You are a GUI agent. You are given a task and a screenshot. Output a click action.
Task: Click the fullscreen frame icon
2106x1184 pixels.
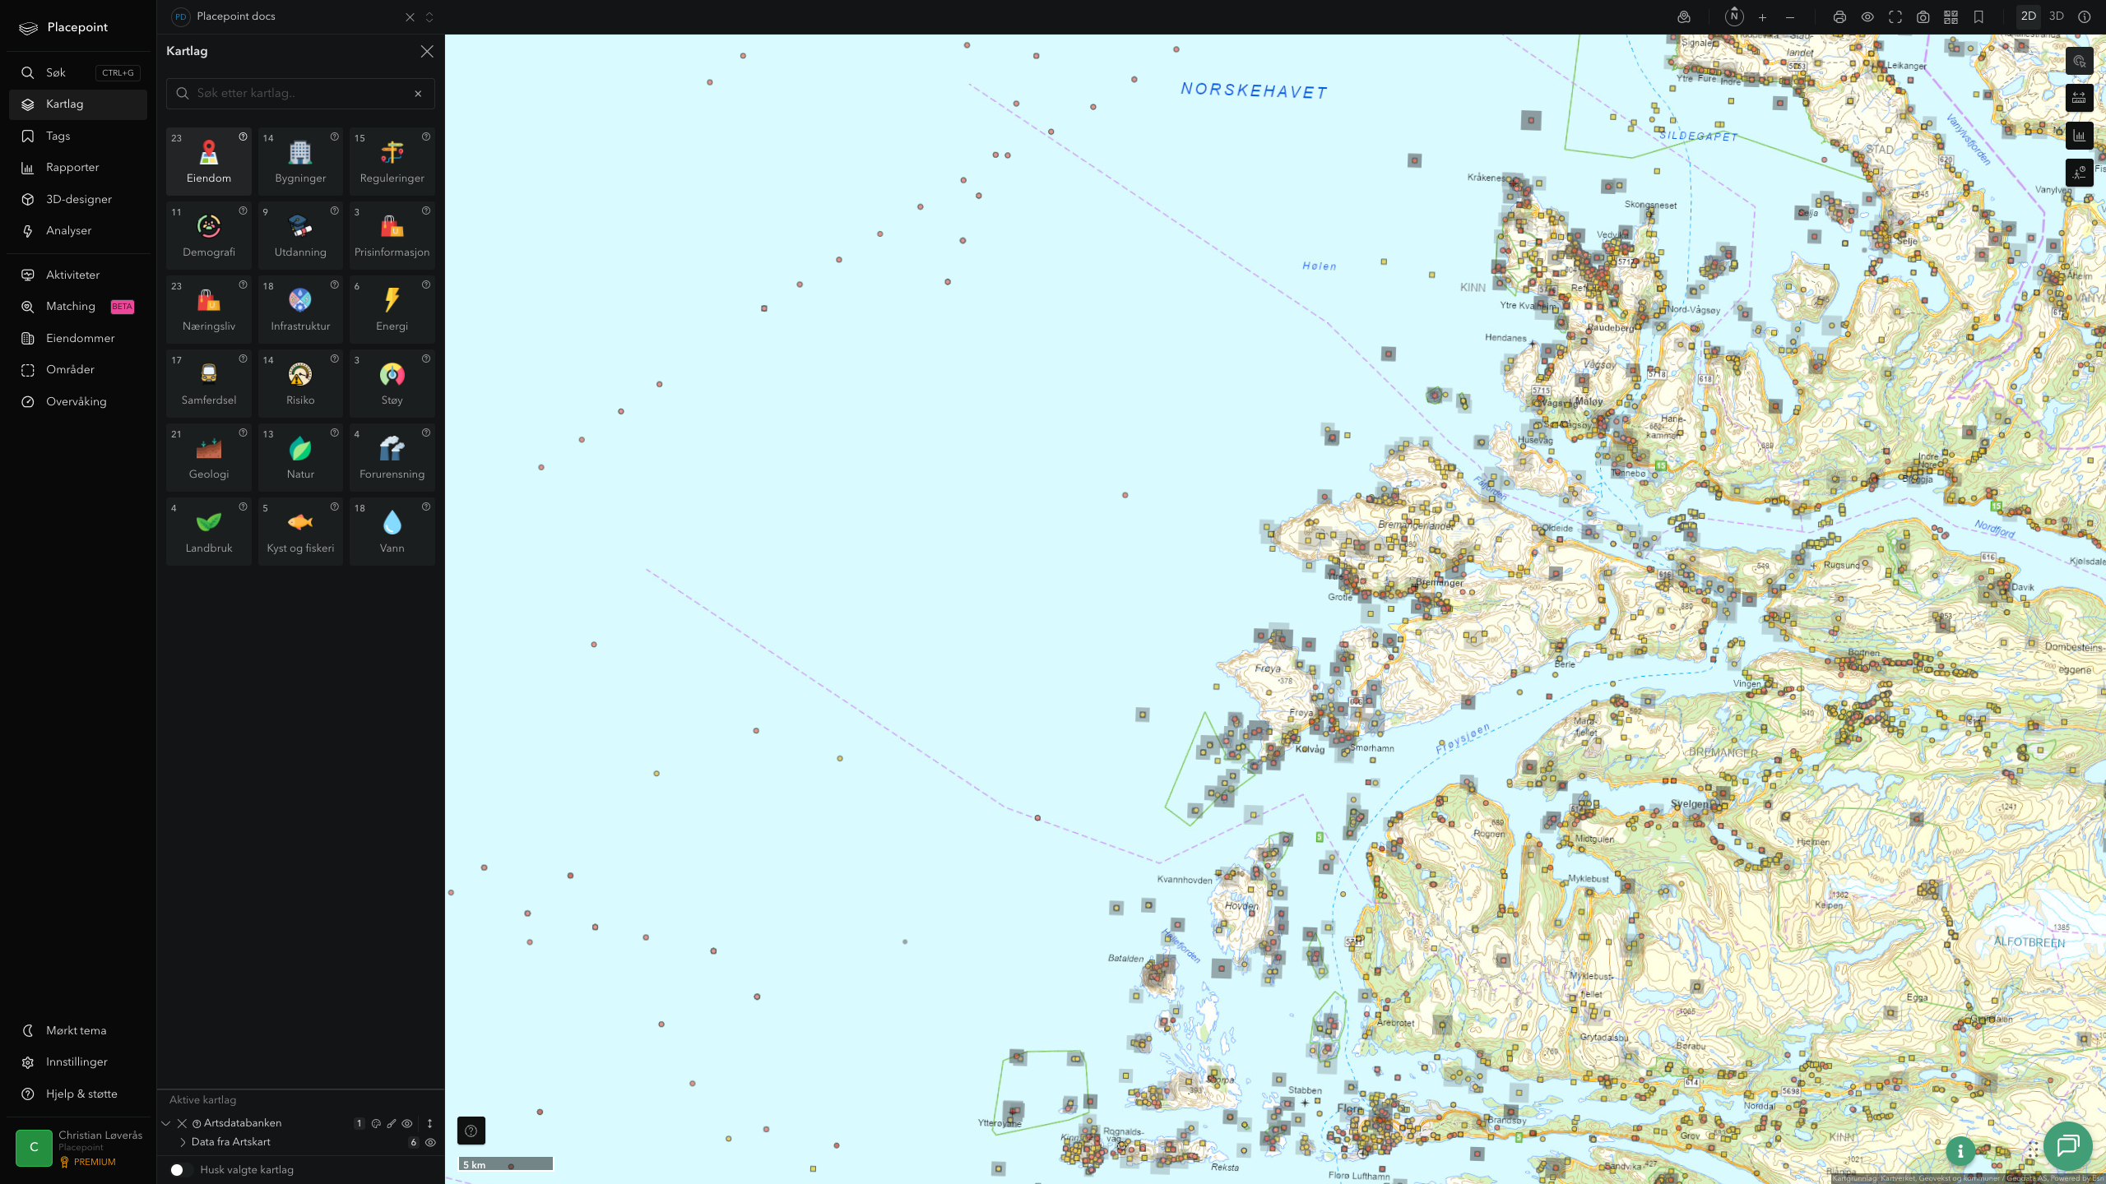click(1895, 17)
